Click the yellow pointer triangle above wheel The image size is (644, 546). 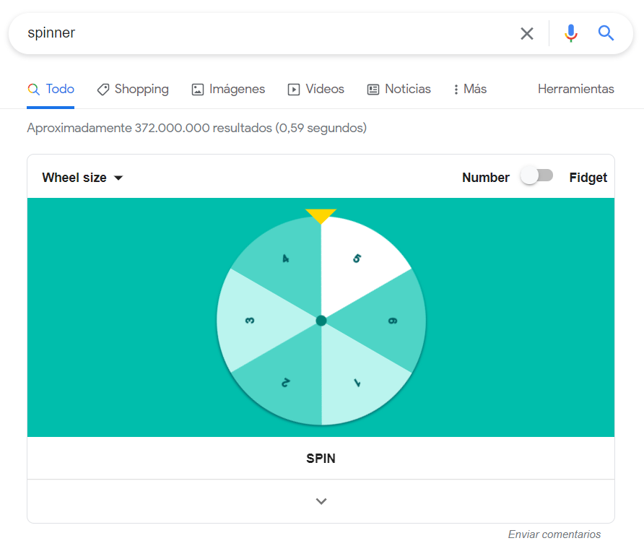[x=321, y=216]
